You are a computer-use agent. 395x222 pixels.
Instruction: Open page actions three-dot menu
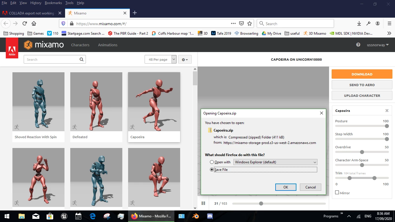pos(233,23)
